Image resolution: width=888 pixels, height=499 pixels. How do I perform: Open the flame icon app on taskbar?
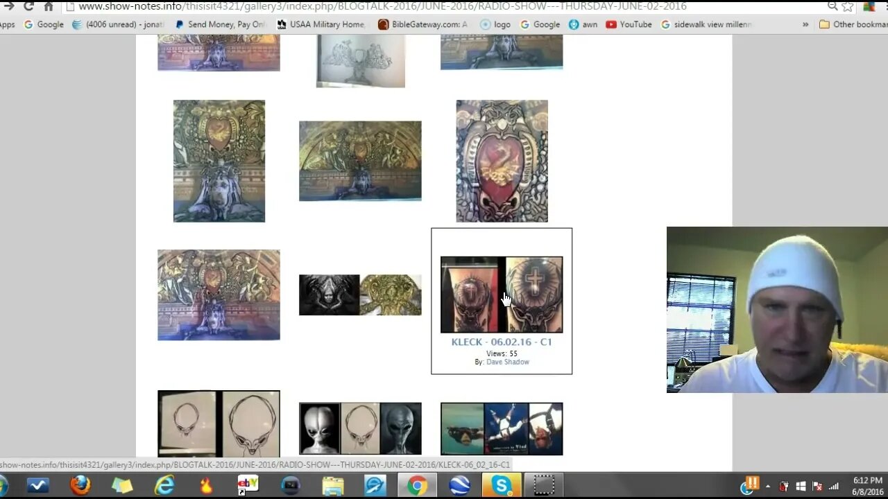[x=206, y=485]
